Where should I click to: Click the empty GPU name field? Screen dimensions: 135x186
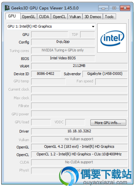point(50,35)
